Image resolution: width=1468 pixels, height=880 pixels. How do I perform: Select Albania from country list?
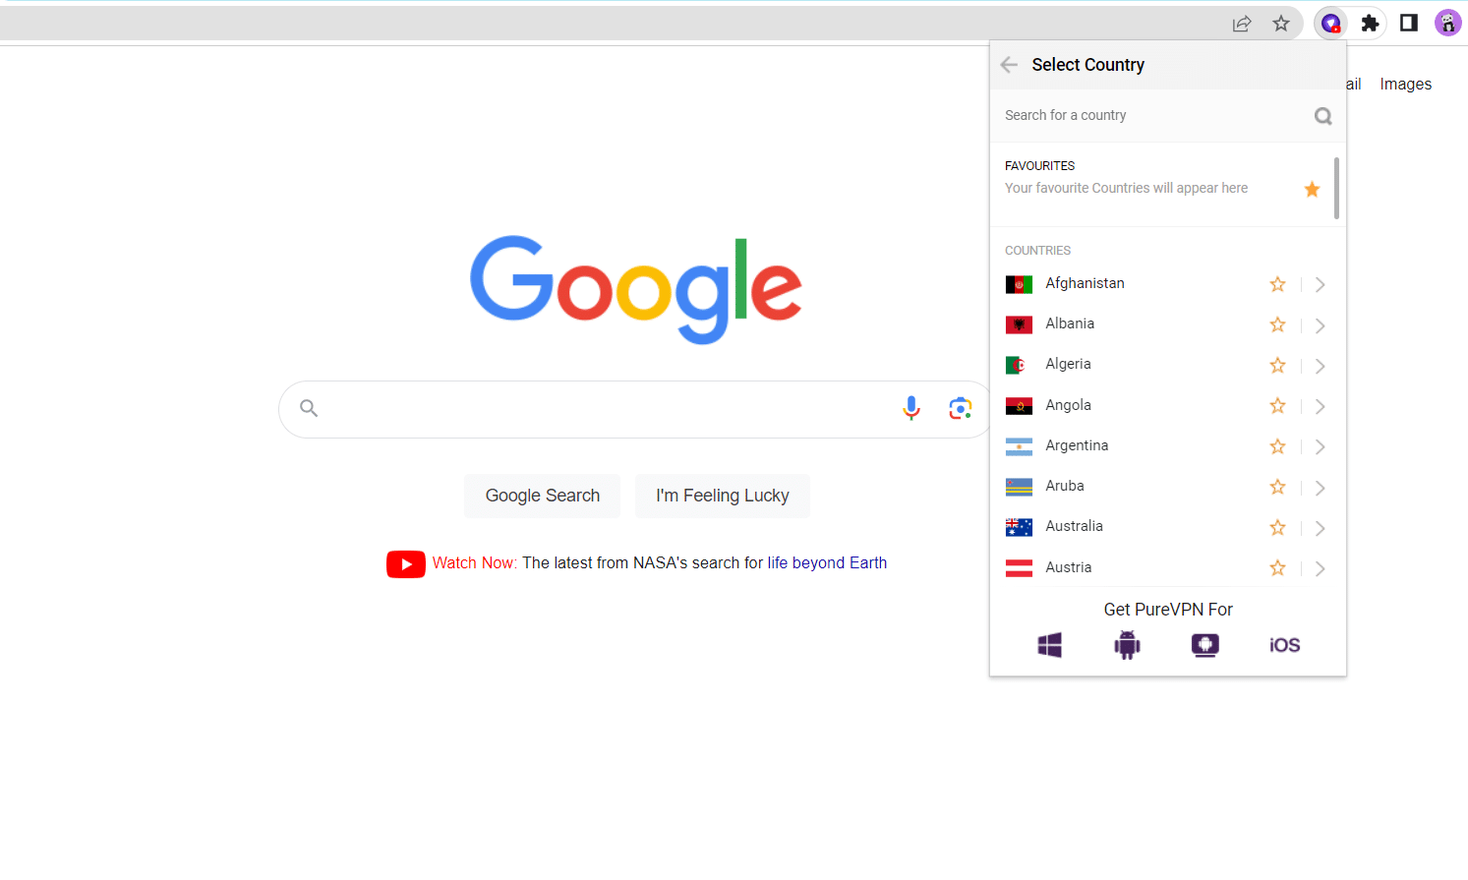(1070, 323)
